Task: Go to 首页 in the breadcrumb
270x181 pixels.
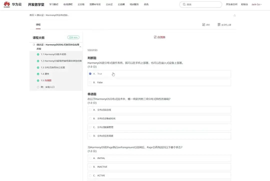Action: click(32, 15)
